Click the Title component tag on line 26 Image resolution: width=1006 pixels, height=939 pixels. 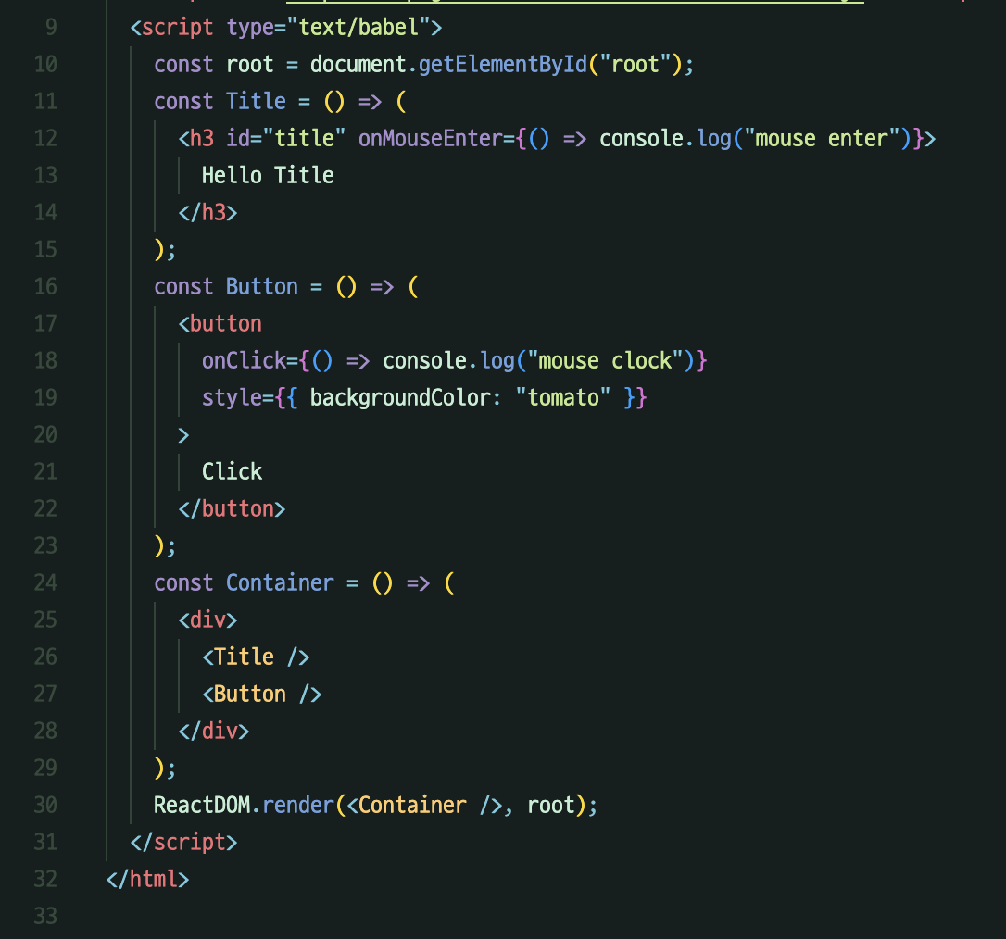256,657
